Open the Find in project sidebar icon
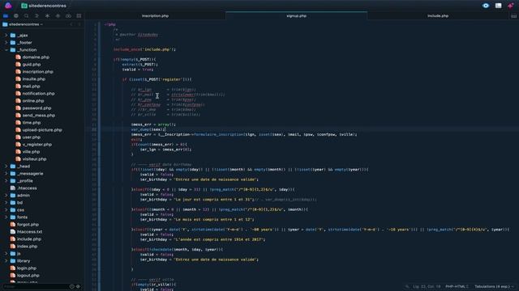Viewport: 519px width, 291px height. click(x=26, y=15)
